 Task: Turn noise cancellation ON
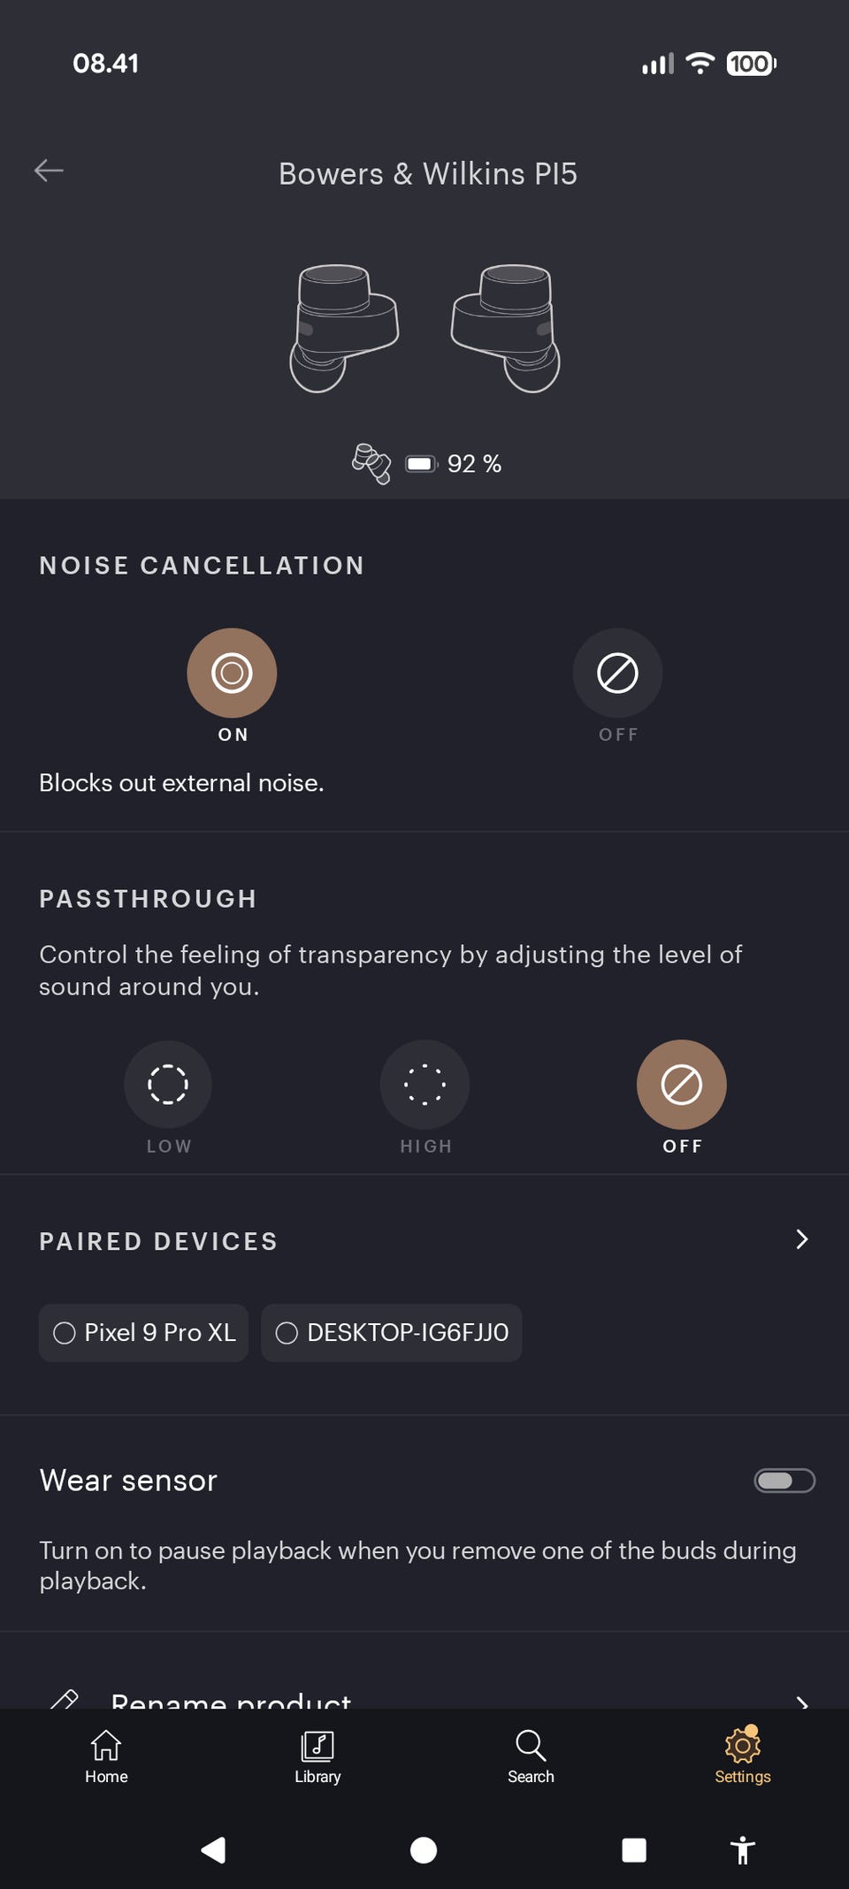[x=232, y=673]
